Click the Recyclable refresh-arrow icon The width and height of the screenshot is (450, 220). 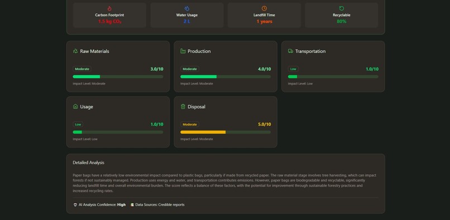(x=342, y=8)
